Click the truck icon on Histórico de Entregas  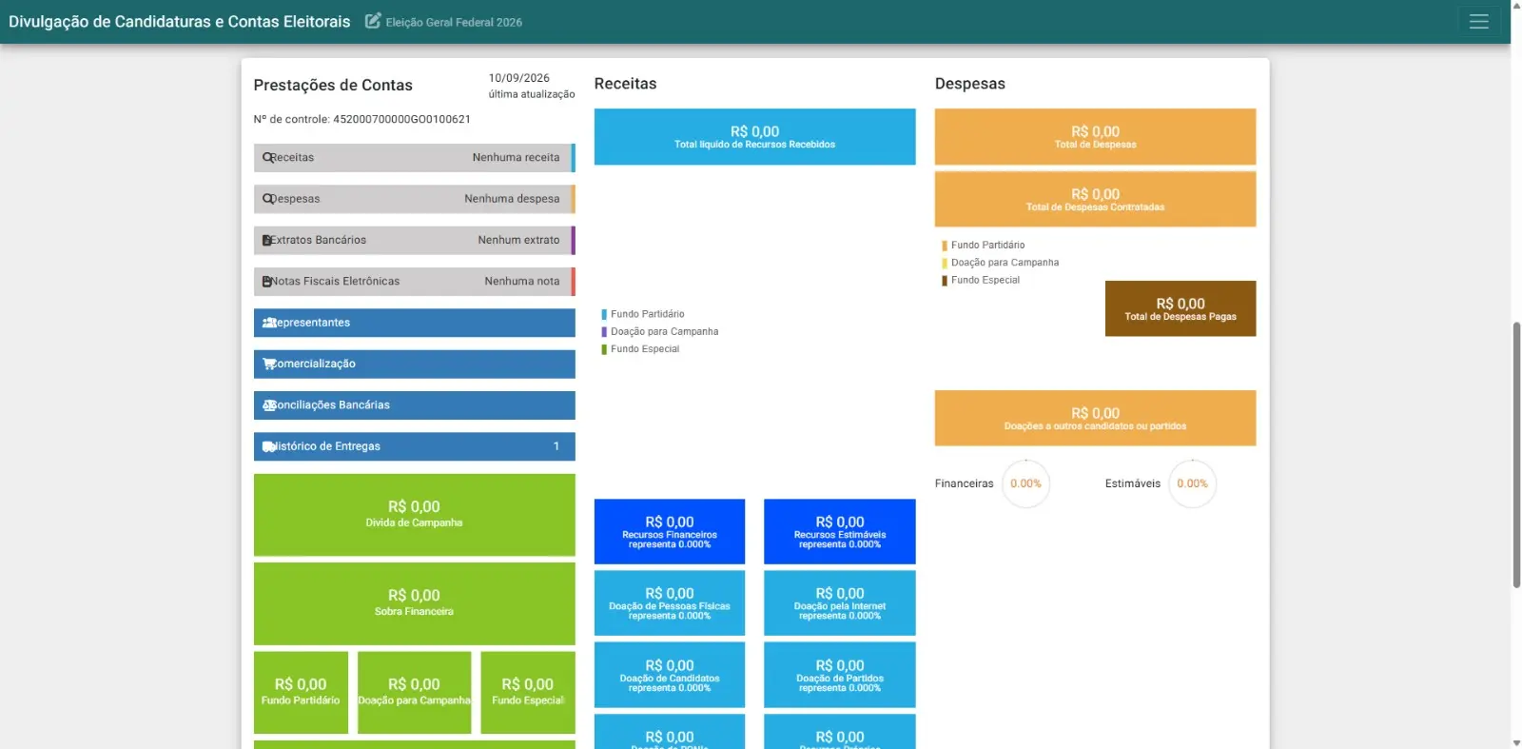(269, 446)
